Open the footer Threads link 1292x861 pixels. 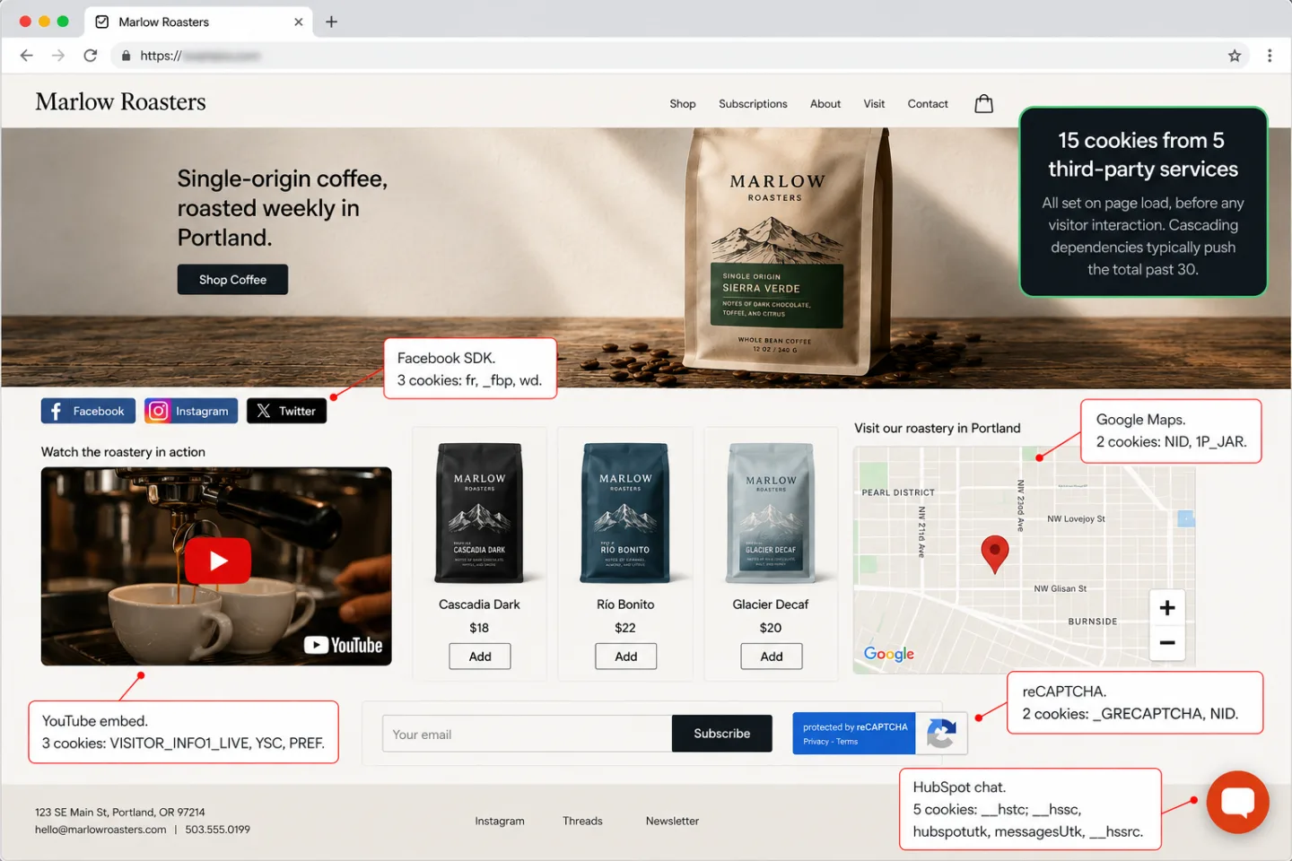pos(582,821)
